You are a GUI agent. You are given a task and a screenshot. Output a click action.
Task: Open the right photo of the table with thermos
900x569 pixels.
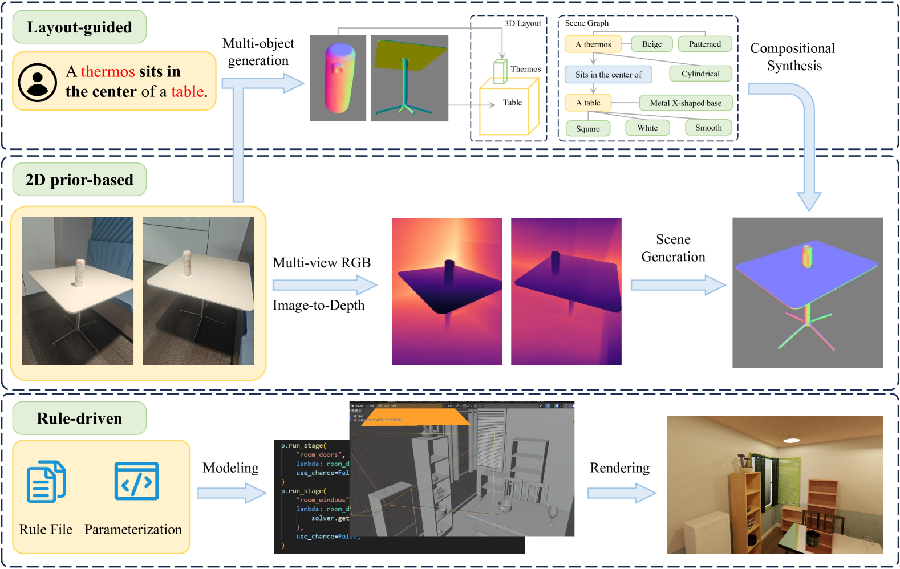(198, 291)
